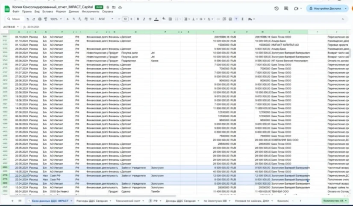Select column A header
This screenshot has width=353, height=206.
coord(19,32)
